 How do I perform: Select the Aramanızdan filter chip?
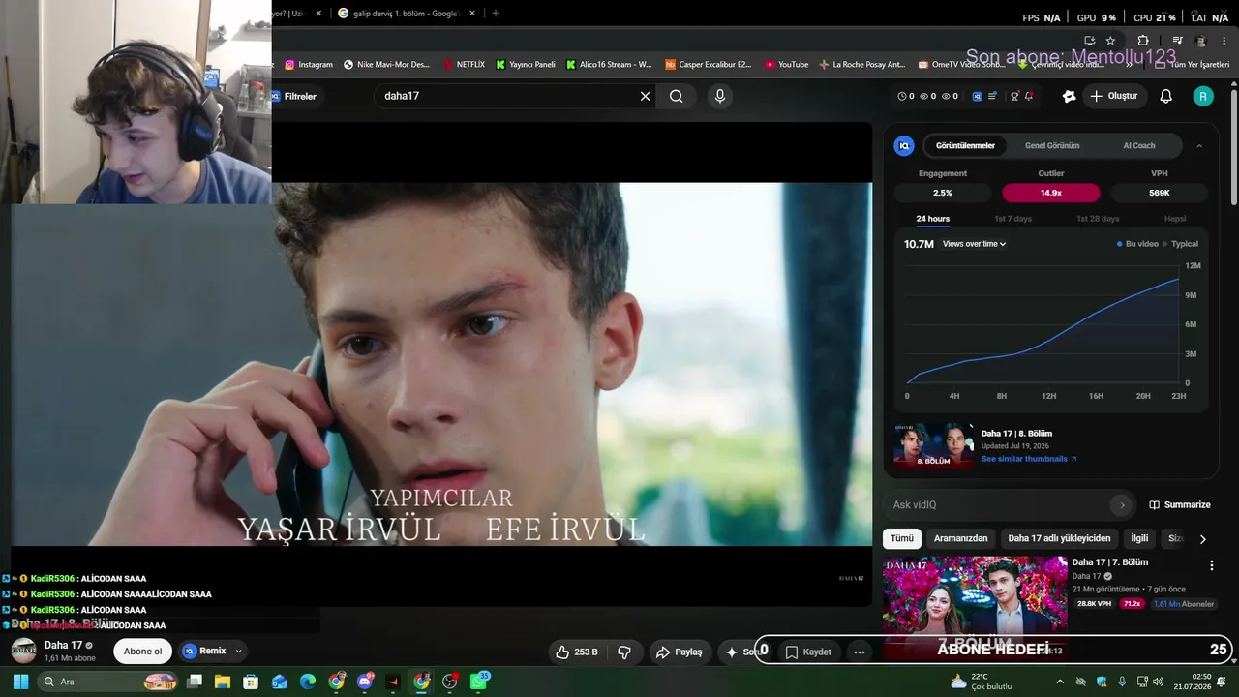(x=961, y=538)
